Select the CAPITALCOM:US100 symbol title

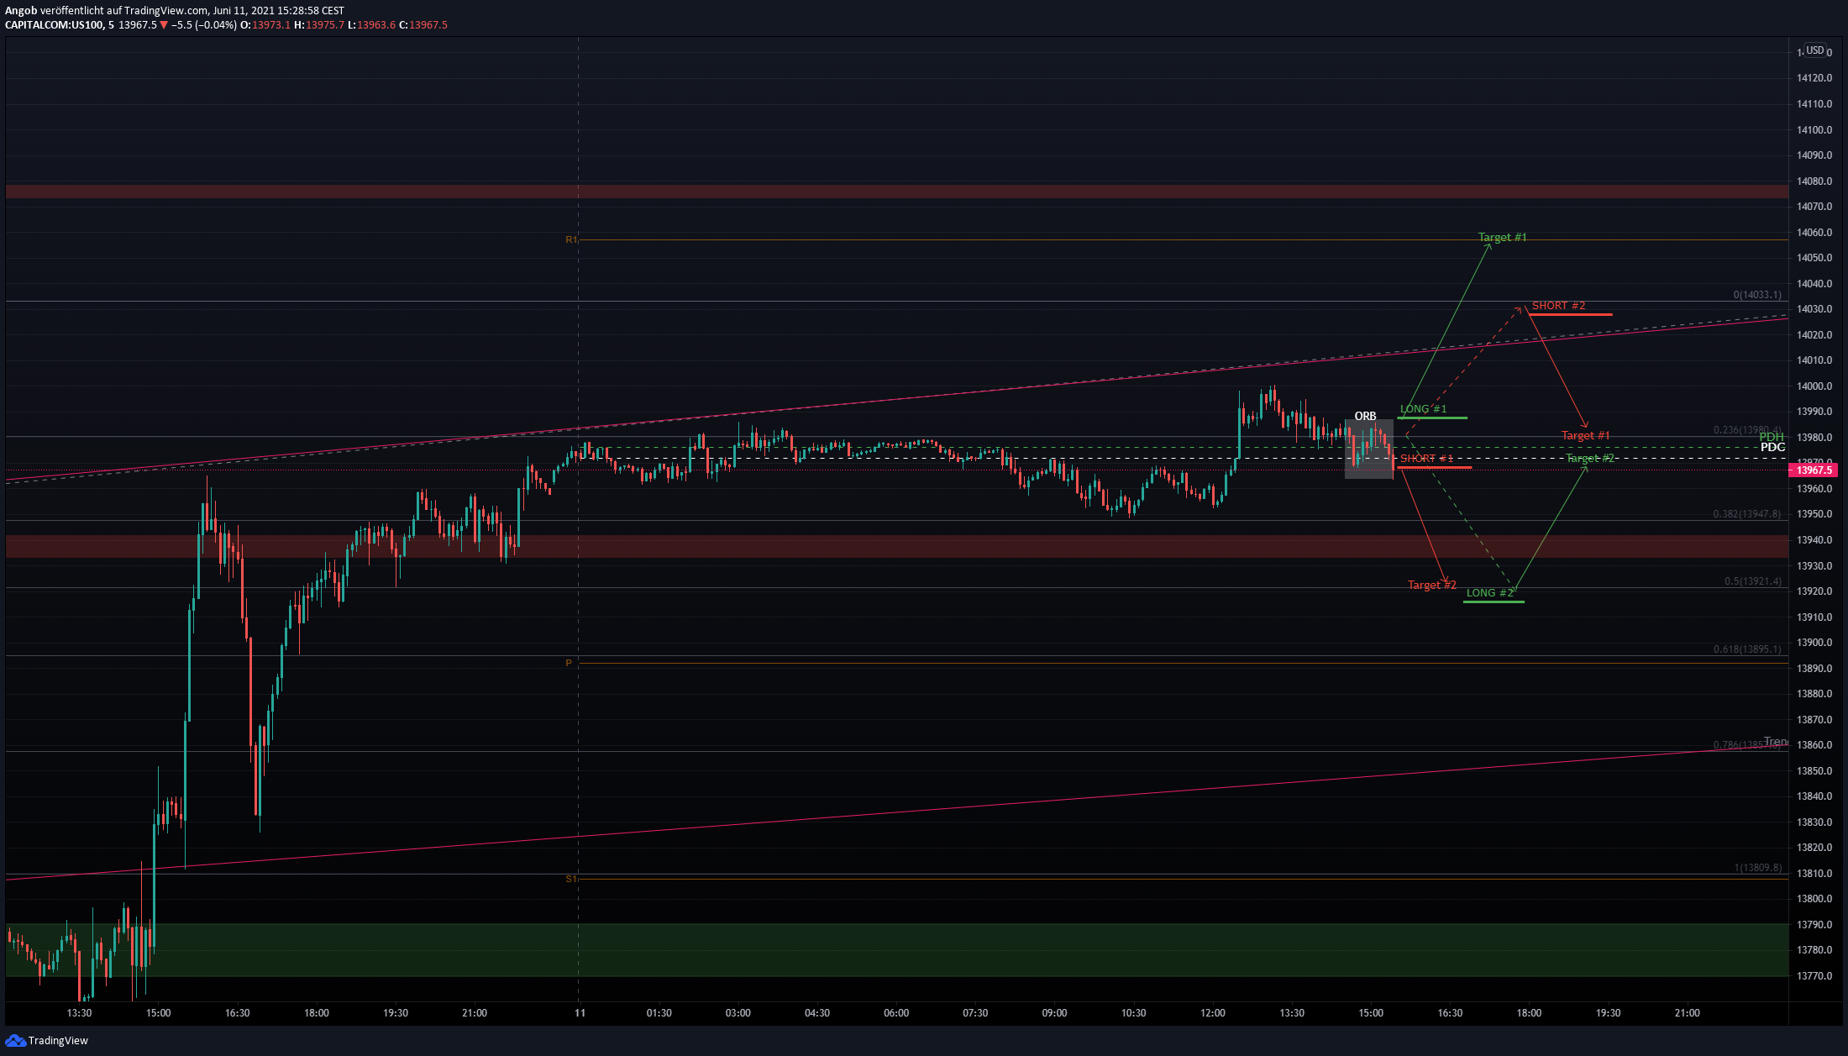pyautogui.click(x=54, y=25)
